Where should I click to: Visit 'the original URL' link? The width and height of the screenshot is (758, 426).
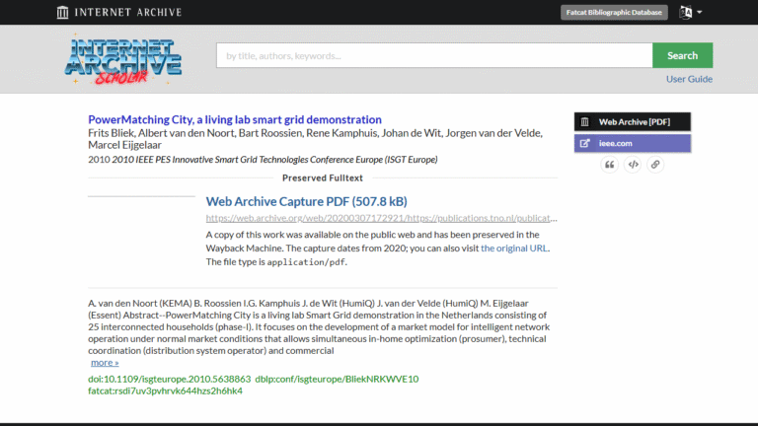[514, 248]
